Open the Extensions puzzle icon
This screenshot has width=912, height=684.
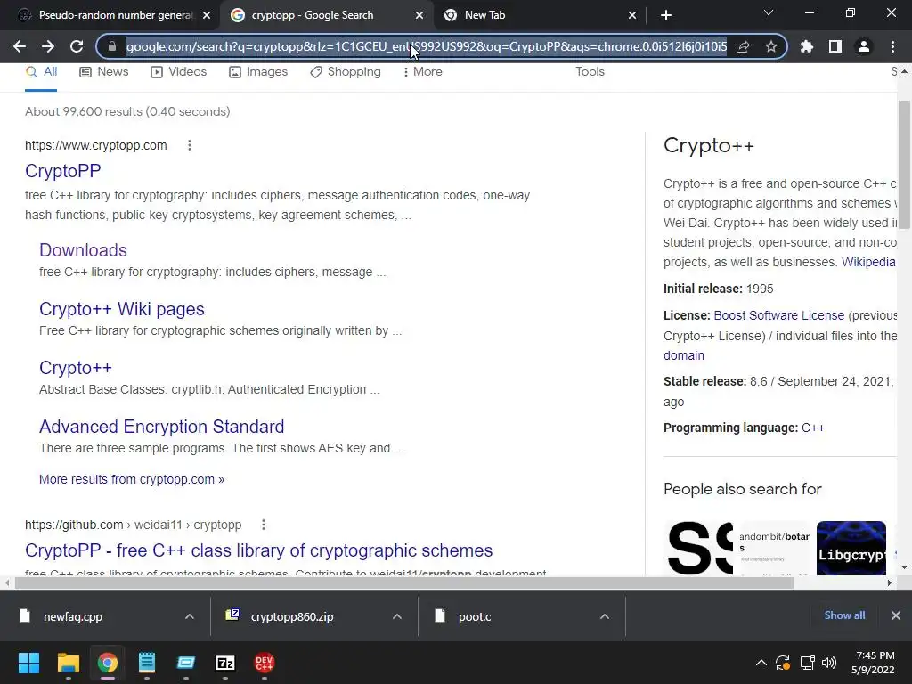[807, 46]
